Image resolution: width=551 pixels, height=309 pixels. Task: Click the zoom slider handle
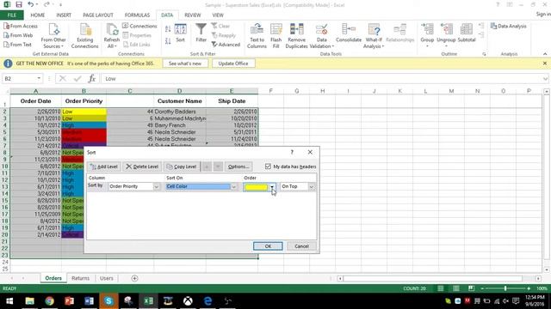pos(505,288)
